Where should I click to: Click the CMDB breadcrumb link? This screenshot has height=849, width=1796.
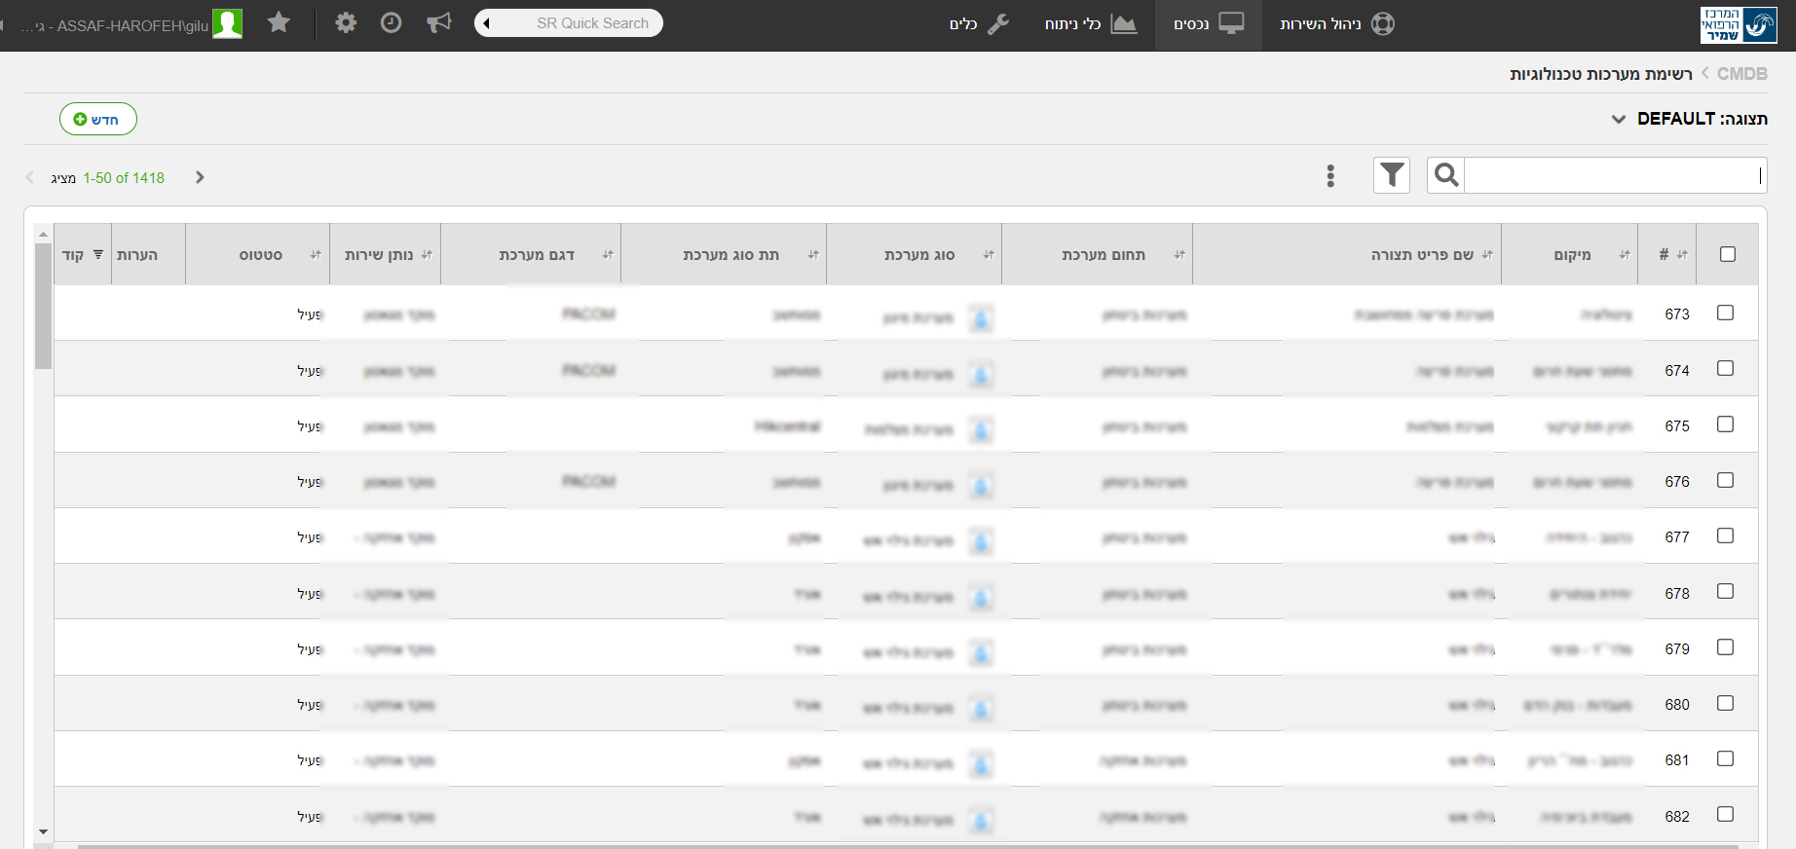(1741, 74)
